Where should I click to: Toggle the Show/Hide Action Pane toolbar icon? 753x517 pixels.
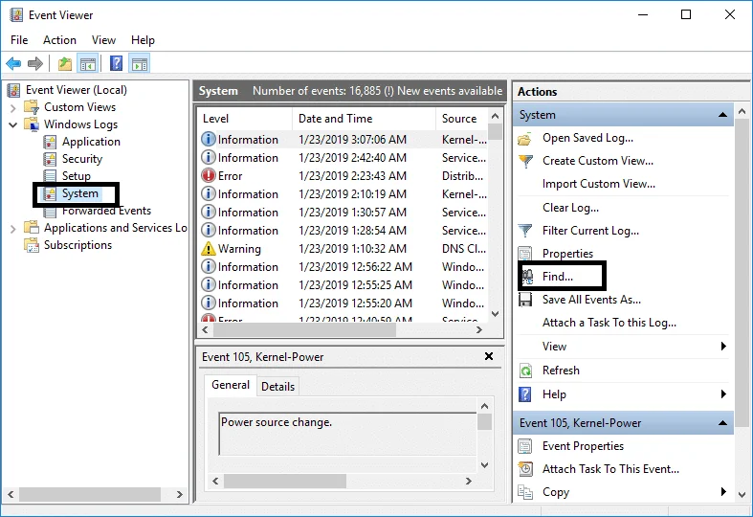(140, 63)
